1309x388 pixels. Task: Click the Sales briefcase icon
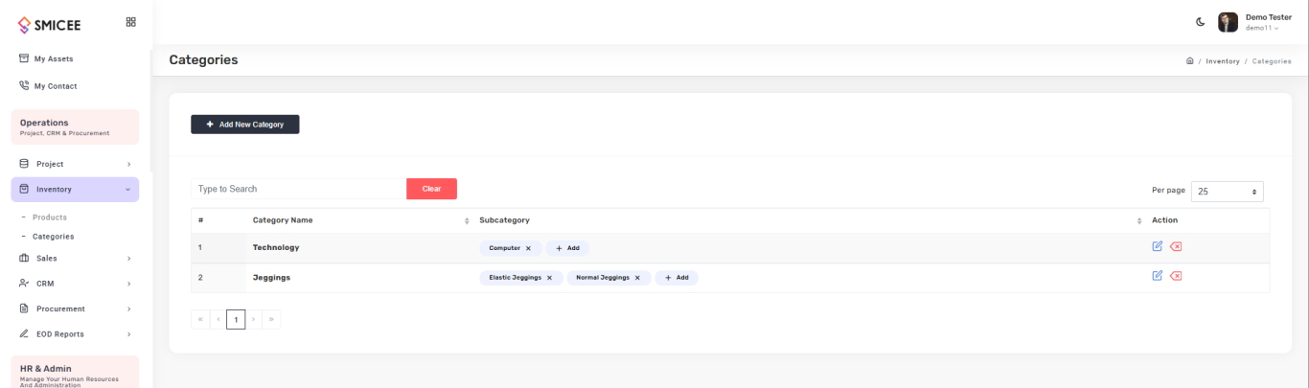[x=25, y=259]
